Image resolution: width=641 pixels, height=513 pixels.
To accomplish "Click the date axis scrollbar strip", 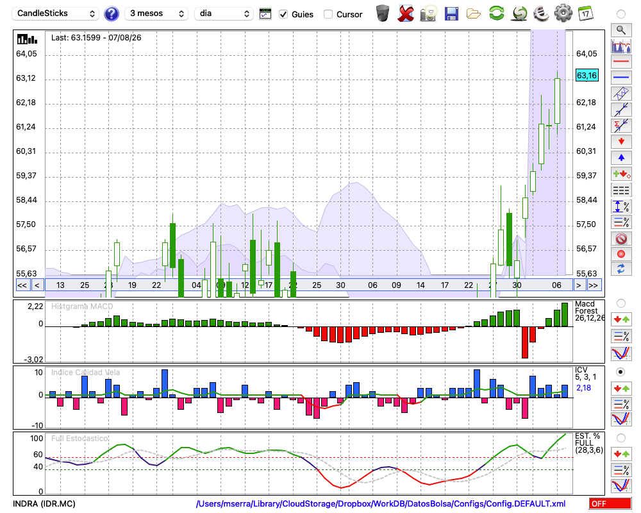I will coord(309,285).
